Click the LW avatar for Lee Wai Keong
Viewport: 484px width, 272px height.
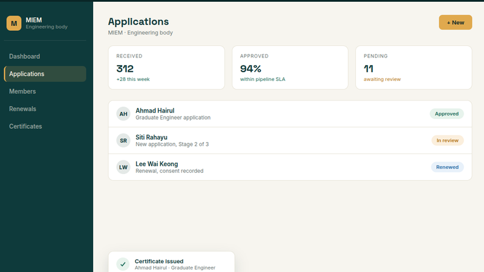pyautogui.click(x=123, y=167)
